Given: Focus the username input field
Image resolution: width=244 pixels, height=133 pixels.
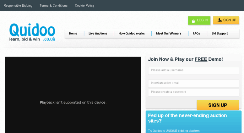Looking at the screenshot, I should [x=193, y=71].
